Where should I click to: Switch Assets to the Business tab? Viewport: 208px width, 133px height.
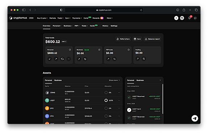[x=58, y=80]
